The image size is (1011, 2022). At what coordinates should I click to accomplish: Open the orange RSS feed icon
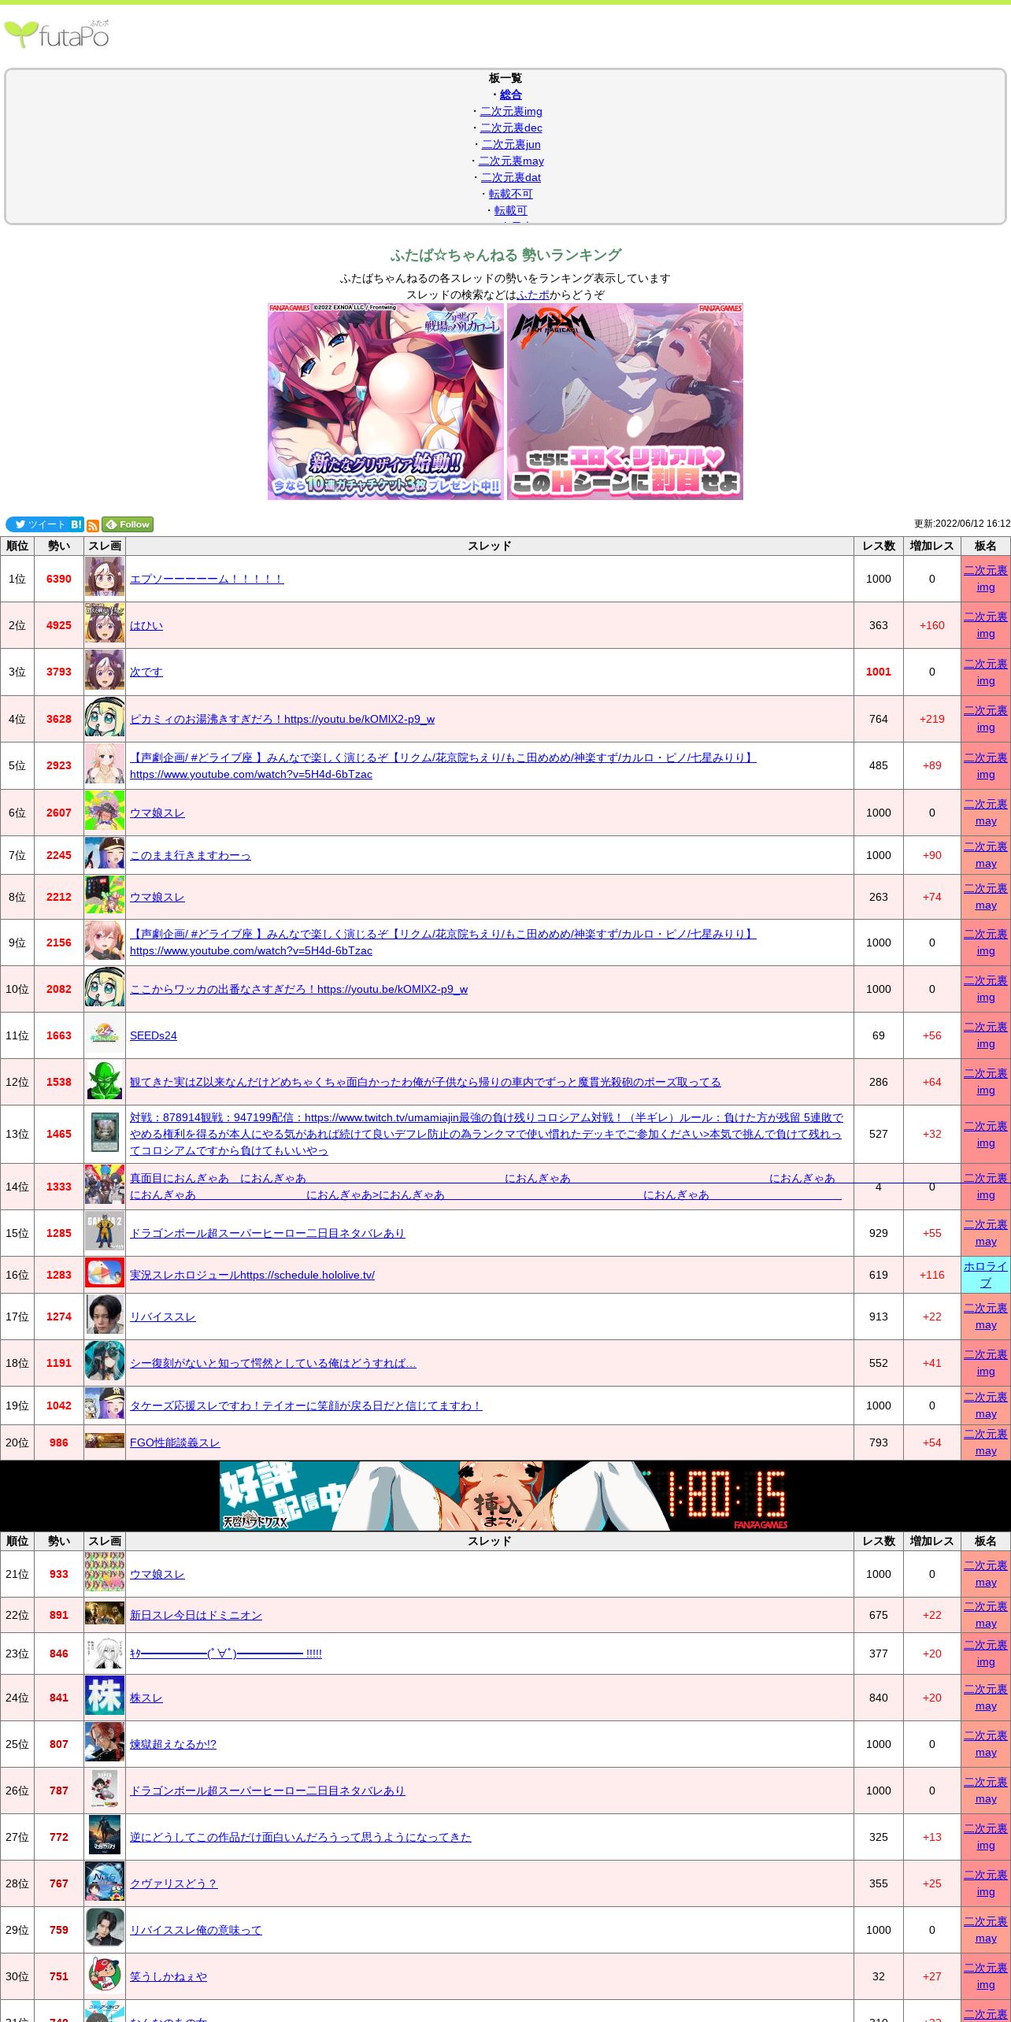[x=93, y=525]
